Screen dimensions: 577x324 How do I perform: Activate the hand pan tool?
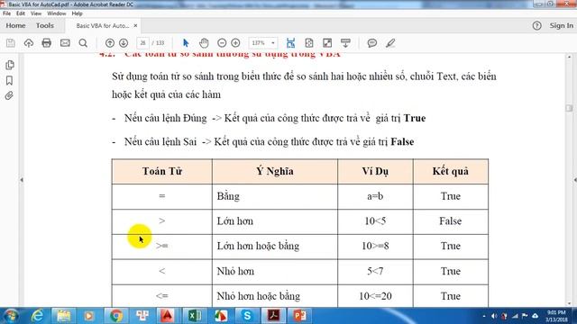pyautogui.click(x=204, y=43)
